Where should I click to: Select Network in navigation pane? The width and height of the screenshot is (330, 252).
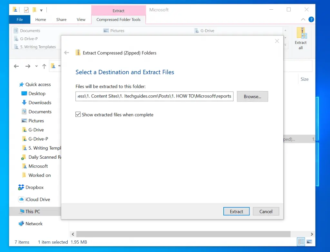34,224
